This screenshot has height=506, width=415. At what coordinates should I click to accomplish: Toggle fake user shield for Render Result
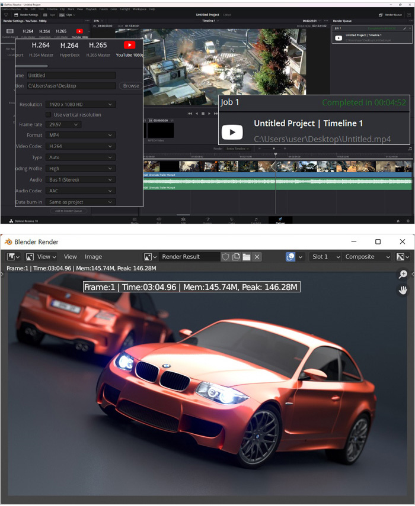pos(226,257)
